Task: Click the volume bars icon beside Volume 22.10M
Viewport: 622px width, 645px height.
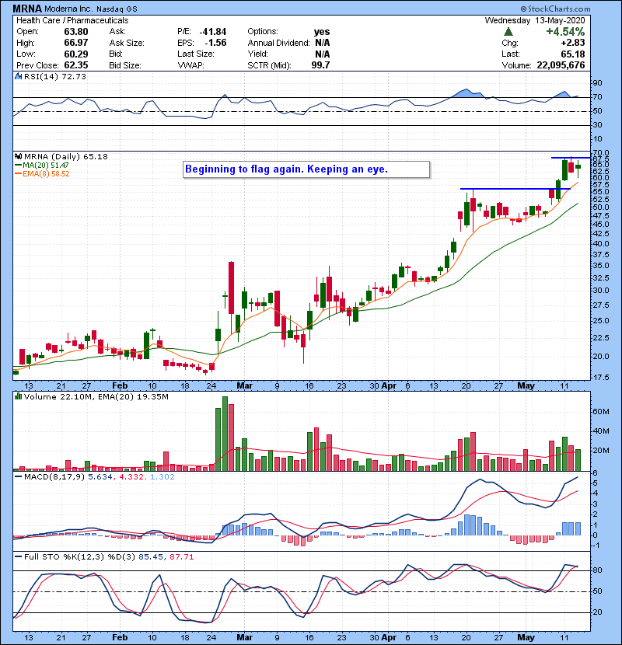Action: pyautogui.click(x=18, y=396)
